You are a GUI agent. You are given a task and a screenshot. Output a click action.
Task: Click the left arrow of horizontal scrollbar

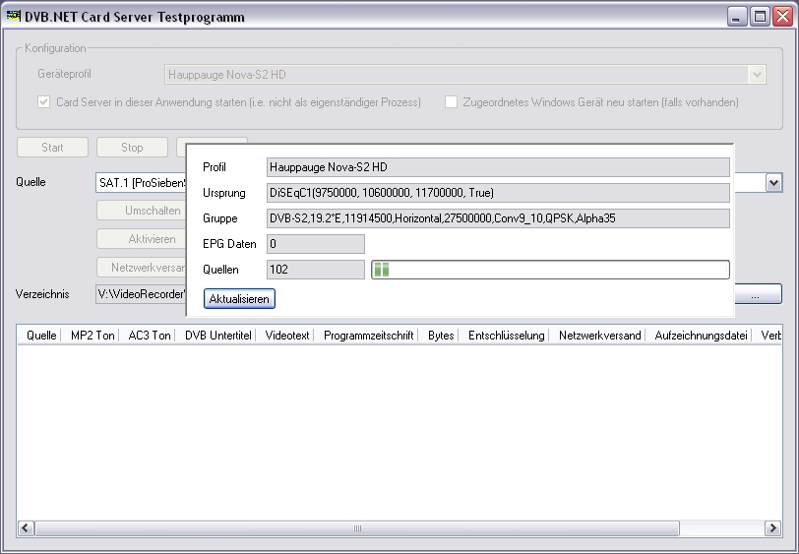tap(26, 528)
